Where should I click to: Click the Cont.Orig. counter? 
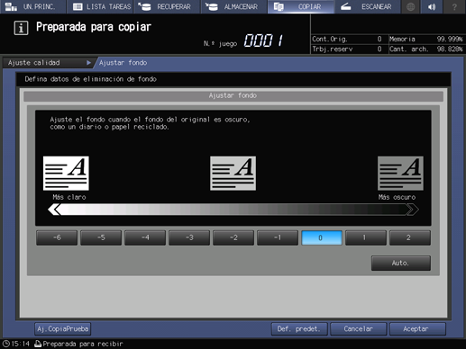(347, 39)
